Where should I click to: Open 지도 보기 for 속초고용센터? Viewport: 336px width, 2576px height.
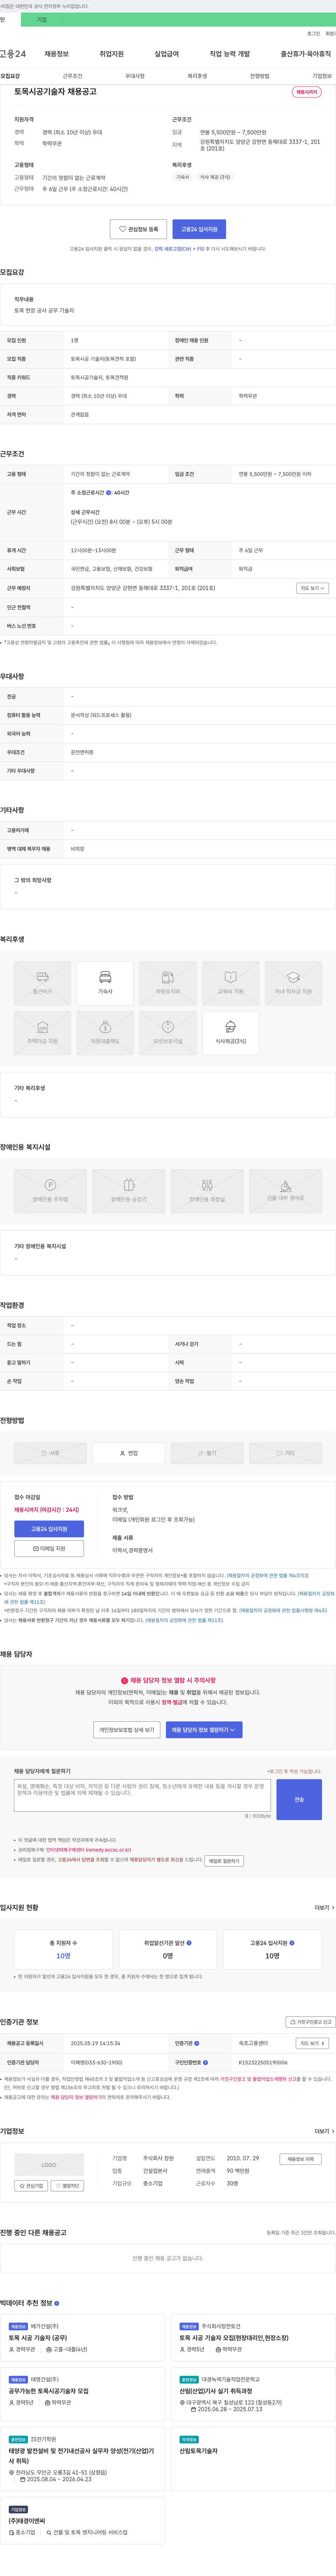312,2043
